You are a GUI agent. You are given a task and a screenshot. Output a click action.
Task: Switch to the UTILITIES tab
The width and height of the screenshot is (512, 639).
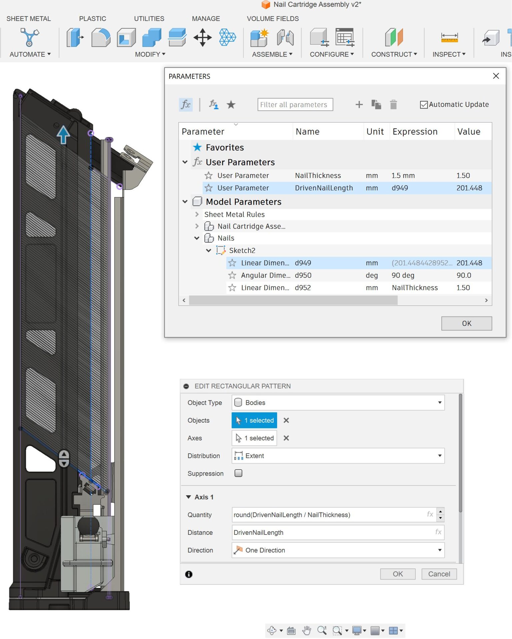pyautogui.click(x=149, y=19)
